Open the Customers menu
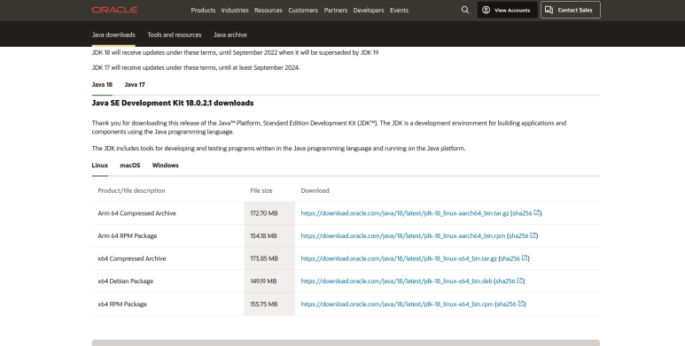The image size is (685, 346). (303, 10)
